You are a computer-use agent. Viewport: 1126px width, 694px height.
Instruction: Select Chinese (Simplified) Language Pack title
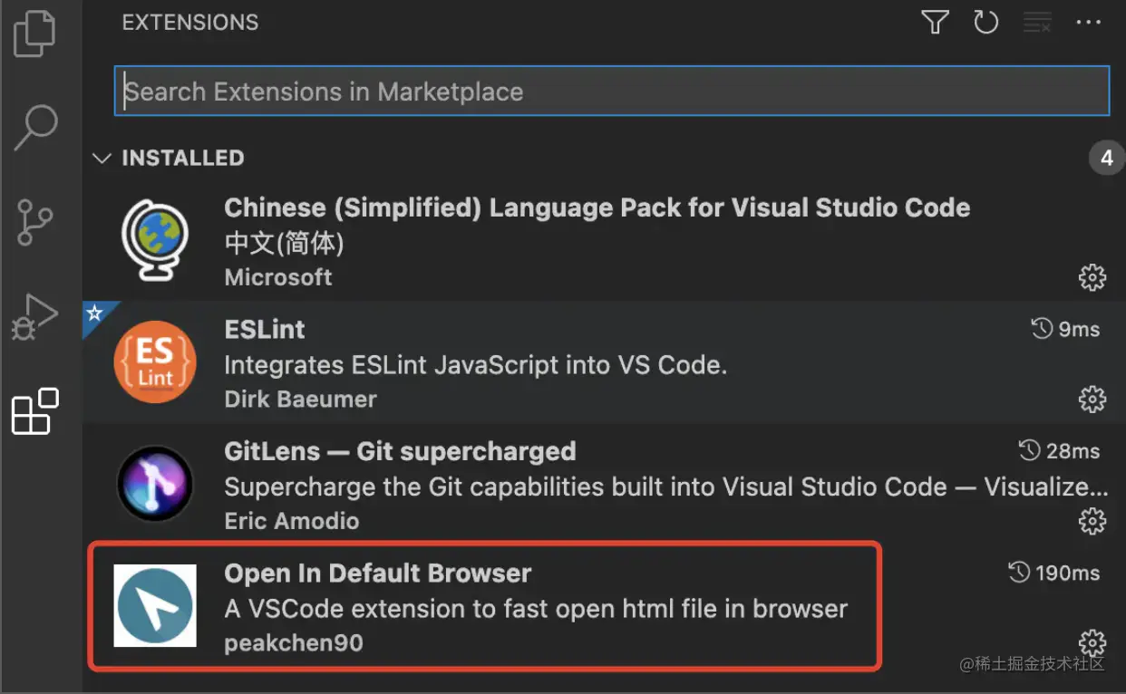597,207
